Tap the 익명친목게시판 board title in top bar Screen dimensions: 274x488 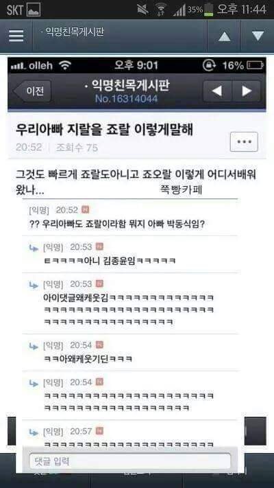(74, 32)
